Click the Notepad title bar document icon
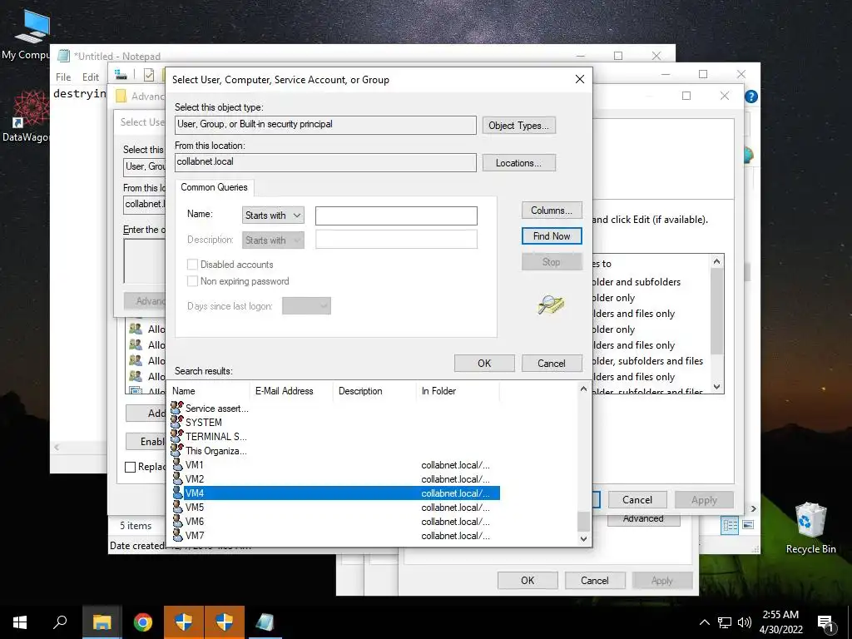The image size is (852, 639). point(63,56)
